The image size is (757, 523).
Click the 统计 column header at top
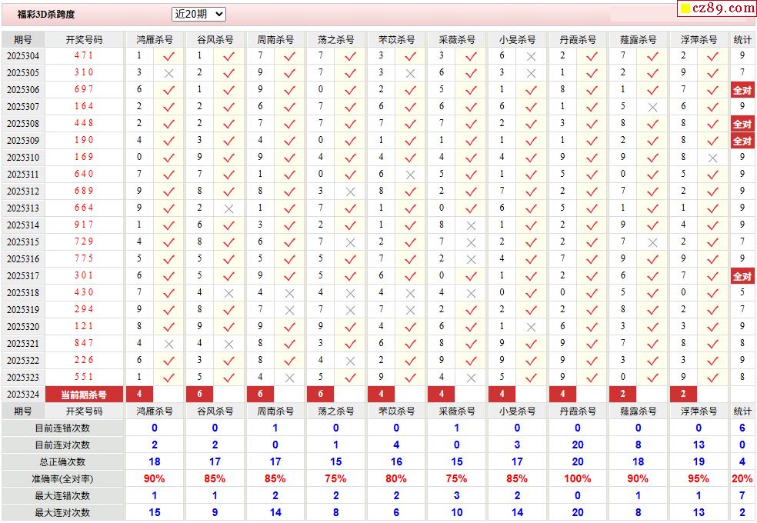click(x=742, y=39)
